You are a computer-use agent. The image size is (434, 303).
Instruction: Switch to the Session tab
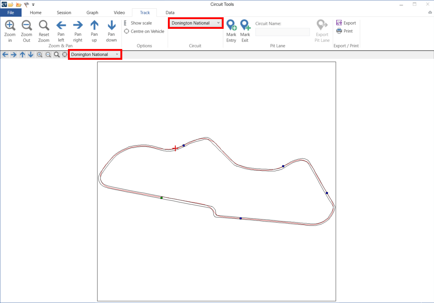point(64,13)
